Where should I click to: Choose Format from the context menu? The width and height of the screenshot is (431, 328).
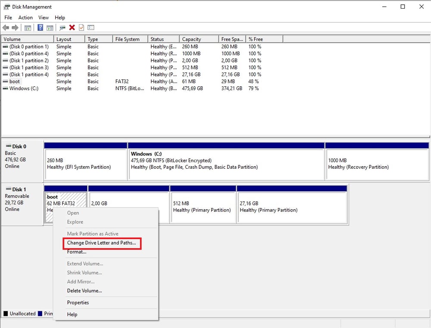tap(76, 252)
